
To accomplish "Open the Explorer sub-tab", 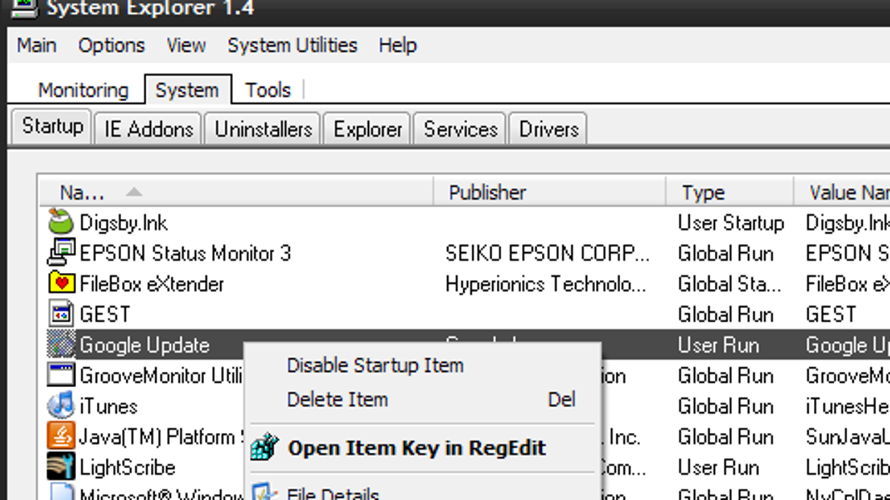I will click(367, 129).
